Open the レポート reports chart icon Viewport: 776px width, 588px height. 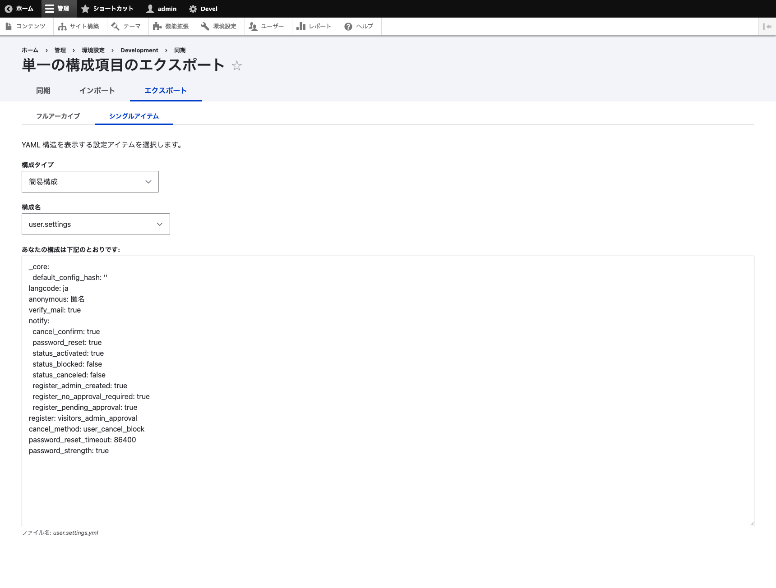click(x=301, y=27)
